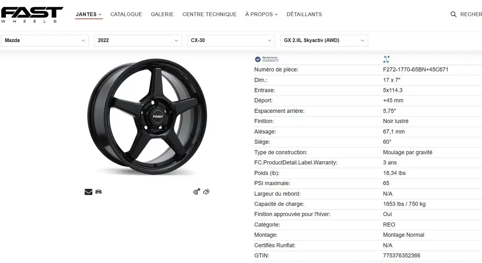Open CENTRE TECHNIQUE in the navigation
The width and height of the screenshot is (482, 263).
tap(209, 14)
